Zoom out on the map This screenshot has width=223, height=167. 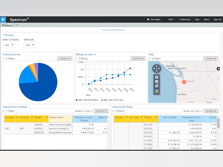[156, 82]
